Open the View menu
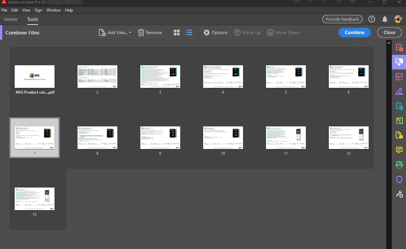The height and width of the screenshot is (249, 406). 26,10
